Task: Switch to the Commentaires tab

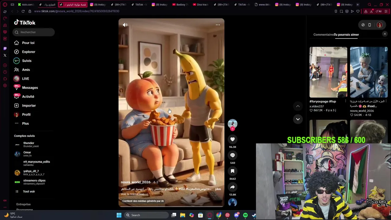Action: click(323, 35)
